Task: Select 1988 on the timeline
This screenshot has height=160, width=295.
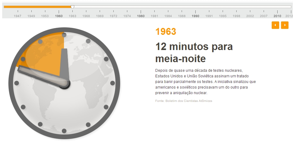Action: coord(182,16)
